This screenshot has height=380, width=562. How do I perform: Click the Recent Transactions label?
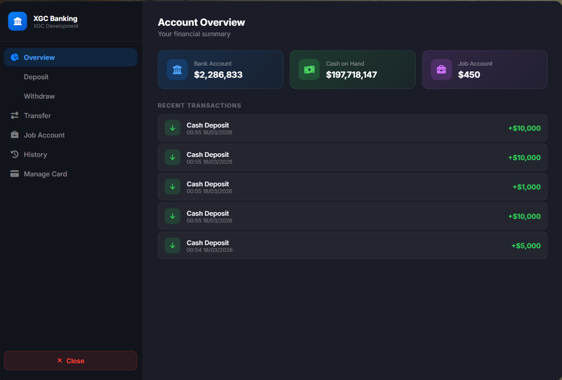(199, 105)
